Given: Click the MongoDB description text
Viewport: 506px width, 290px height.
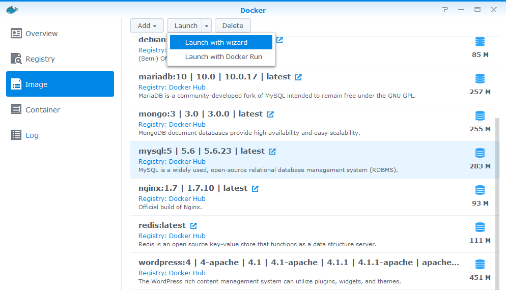Looking at the screenshot, I should (249, 133).
